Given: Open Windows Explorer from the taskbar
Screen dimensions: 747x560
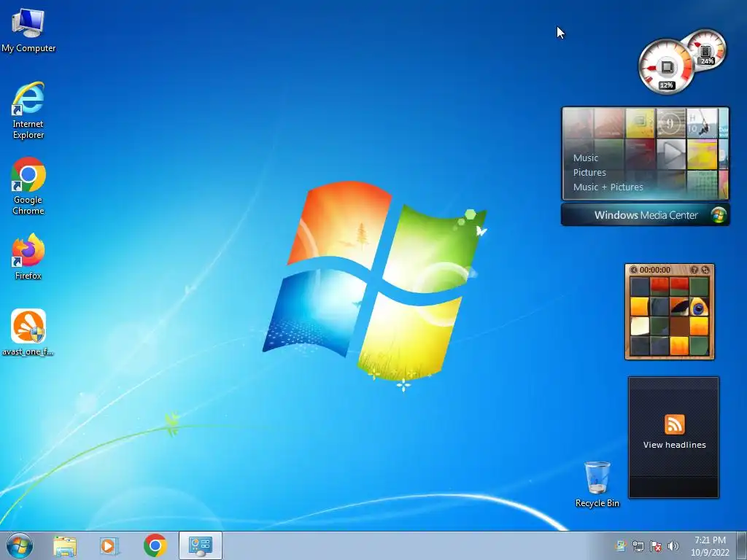Looking at the screenshot, I should click(65, 546).
